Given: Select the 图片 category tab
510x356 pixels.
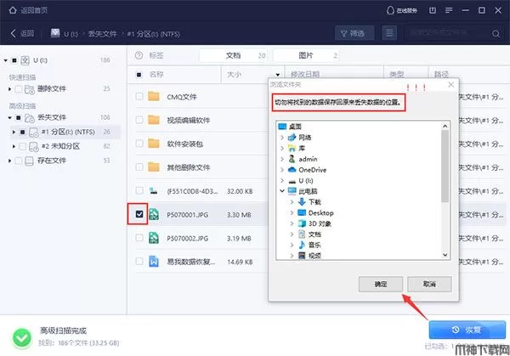Looking at the screenshot, I should [x=306, y=55].
